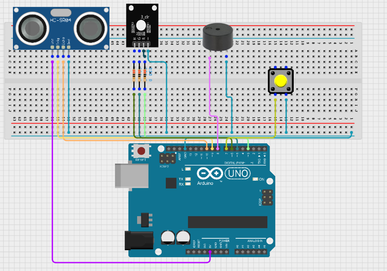This screenshot has width=387, height=271.
Task: Click the right transducer of the HC-SR04
Action: click(x=90, y=29)
